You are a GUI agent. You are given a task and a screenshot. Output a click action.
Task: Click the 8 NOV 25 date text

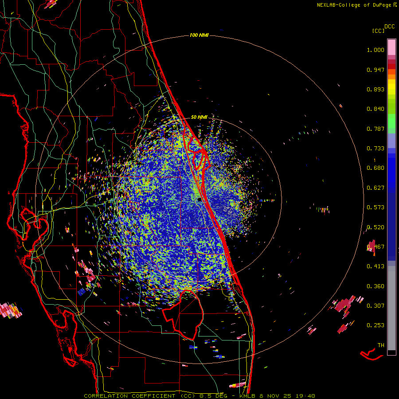pos(276,396)
